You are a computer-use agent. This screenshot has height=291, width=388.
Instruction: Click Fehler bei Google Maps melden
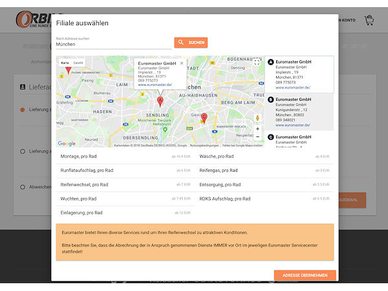[x=242, y=145]
